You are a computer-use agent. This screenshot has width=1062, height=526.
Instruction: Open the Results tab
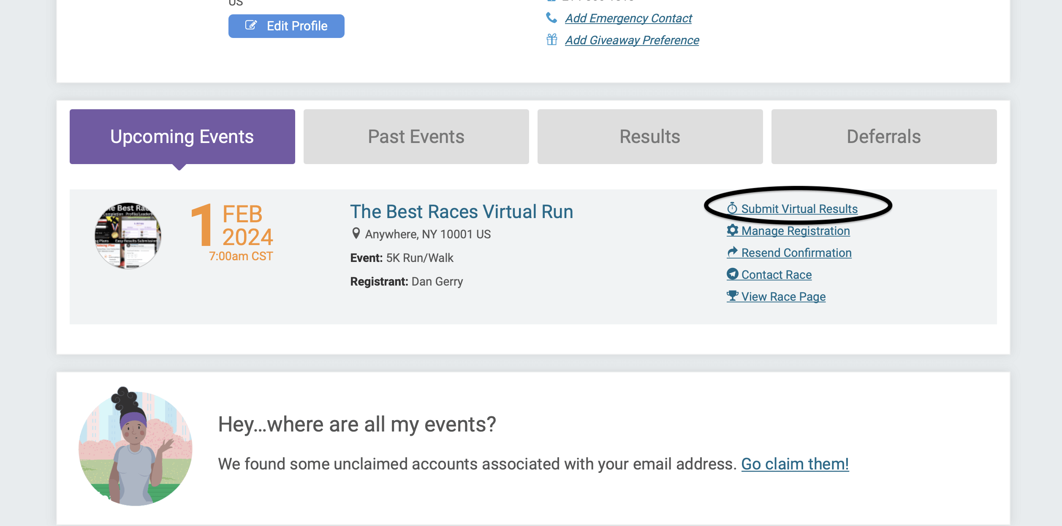pyautogui.click(x=649, y=136)
